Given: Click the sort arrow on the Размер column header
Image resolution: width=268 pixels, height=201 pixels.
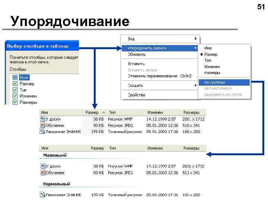Looking at the screenshot, I should tap(103, 112).
